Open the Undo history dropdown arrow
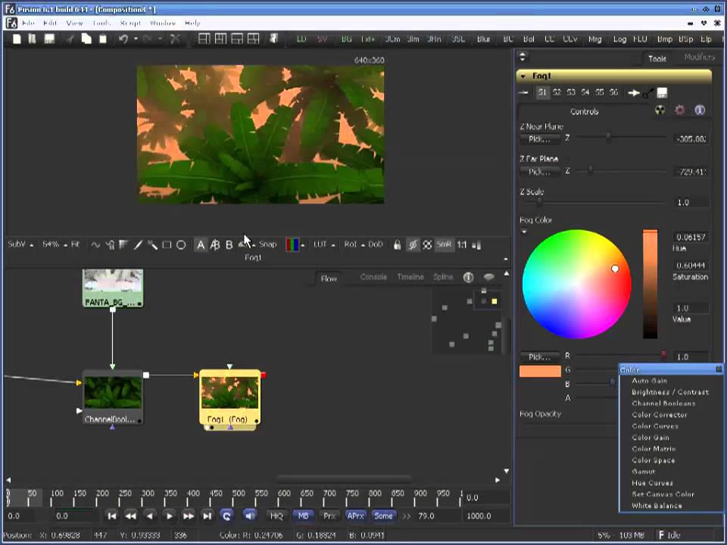Image resolution: width=727 pixels, height=545 pixels. coord(136,39)
